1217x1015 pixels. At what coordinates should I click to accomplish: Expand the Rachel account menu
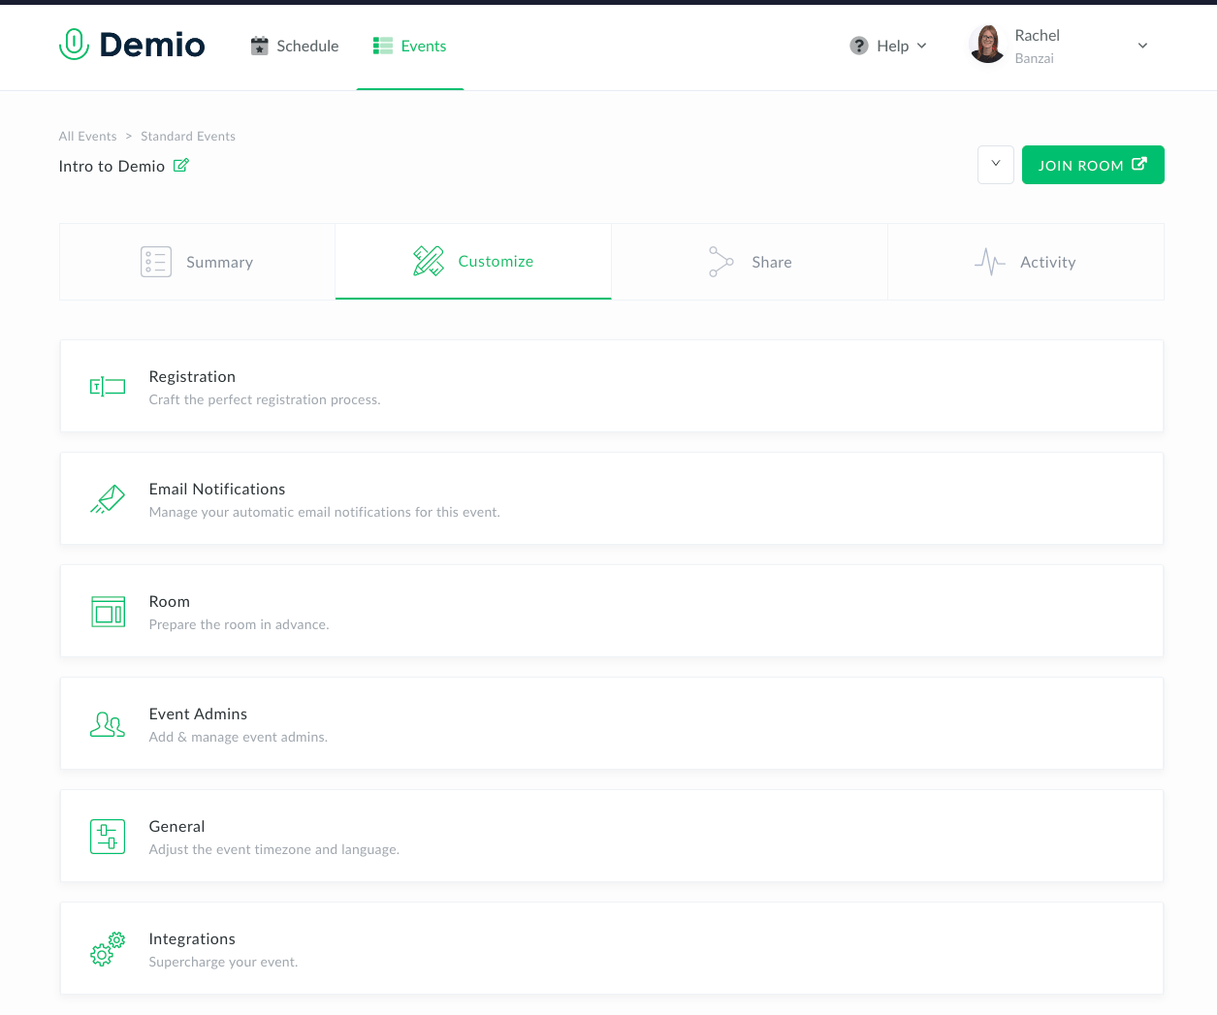coord(1142,46)
